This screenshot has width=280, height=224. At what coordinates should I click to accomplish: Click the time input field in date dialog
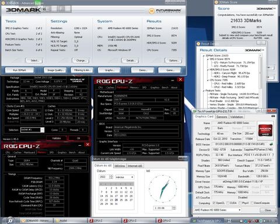click(163, 208)
